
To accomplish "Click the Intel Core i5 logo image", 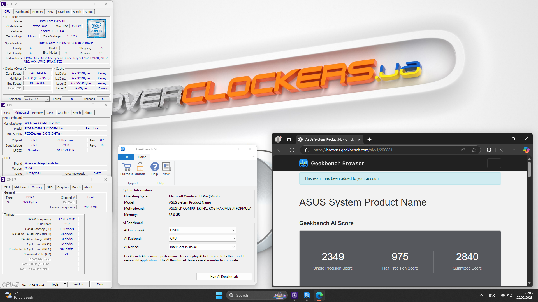I will pyautogui.click(x=96, y=29).
